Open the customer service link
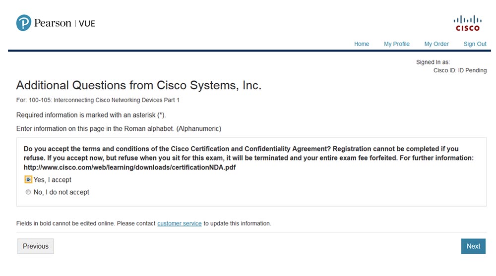The image size is (496, 276). click(x=180, y=223)
